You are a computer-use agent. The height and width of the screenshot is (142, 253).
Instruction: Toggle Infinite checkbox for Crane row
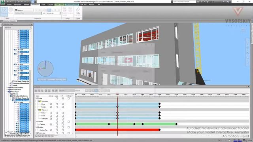point(68,98)
